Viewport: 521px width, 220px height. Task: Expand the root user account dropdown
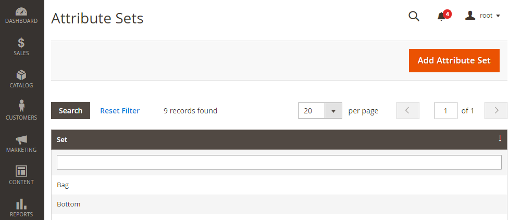pos(483,16)
